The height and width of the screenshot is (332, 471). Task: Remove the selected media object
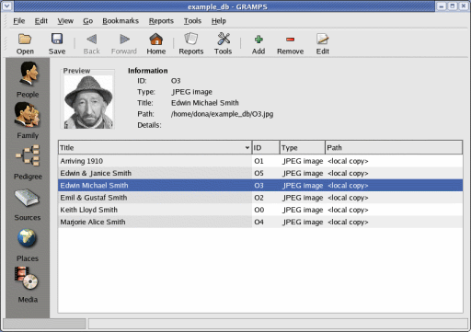[x=290, y=44]
